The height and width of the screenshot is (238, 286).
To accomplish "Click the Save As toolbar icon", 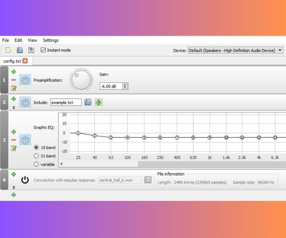I will [31, 50].
